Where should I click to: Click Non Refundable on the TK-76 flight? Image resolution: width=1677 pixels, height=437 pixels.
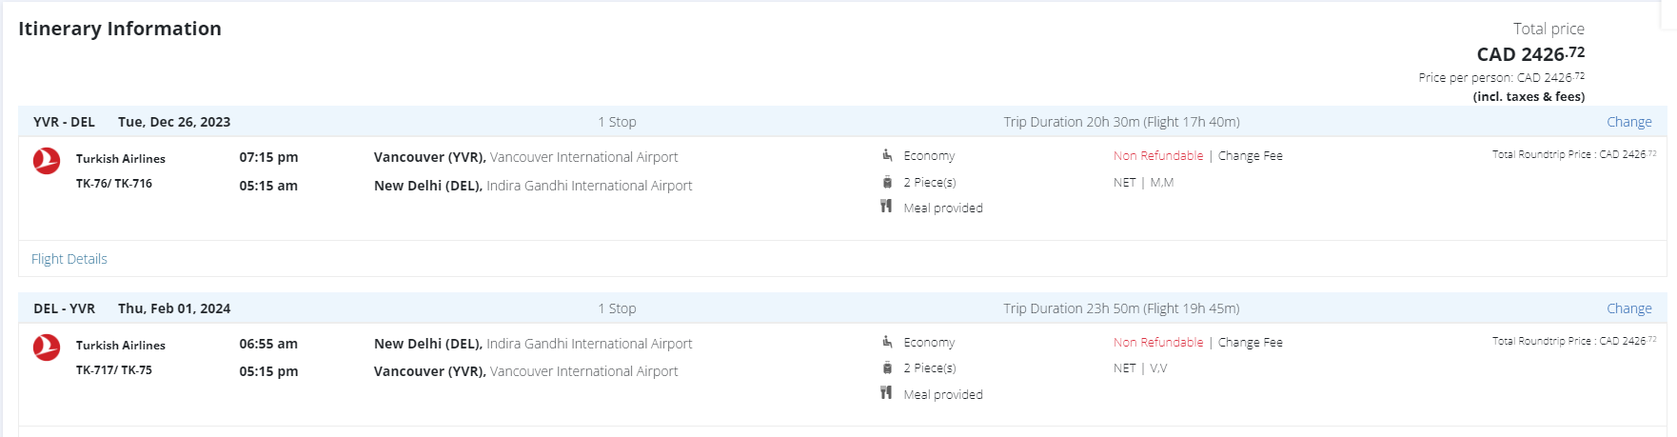[1157, 156]
